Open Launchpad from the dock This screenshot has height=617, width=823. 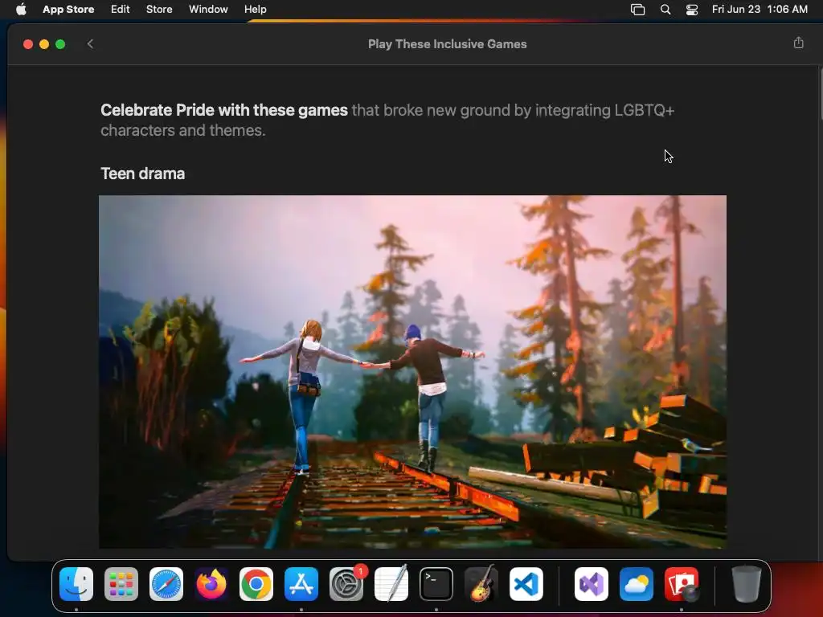tap(121, 584)
